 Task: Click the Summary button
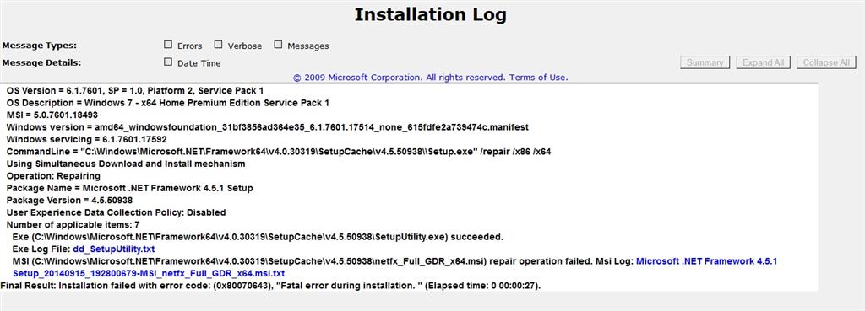tap(705, 62)
